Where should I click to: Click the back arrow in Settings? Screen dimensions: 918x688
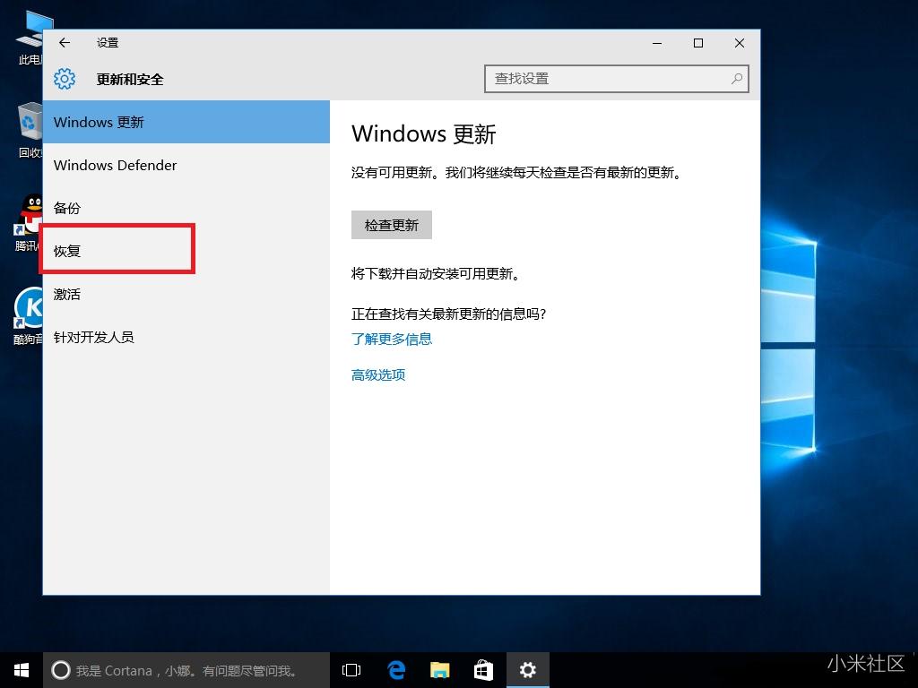click(64, 42)
